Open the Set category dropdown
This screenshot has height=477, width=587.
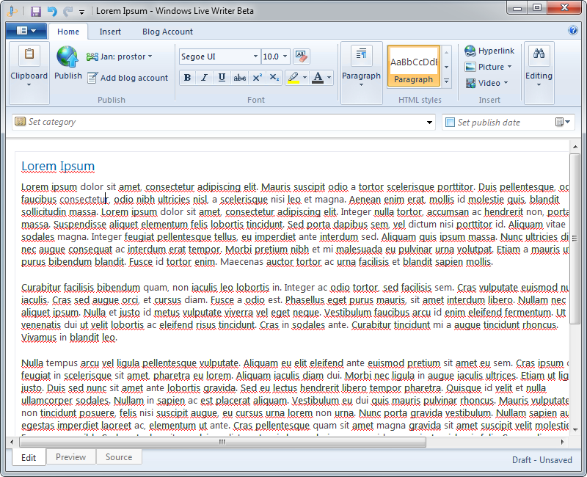click(430, 123)
